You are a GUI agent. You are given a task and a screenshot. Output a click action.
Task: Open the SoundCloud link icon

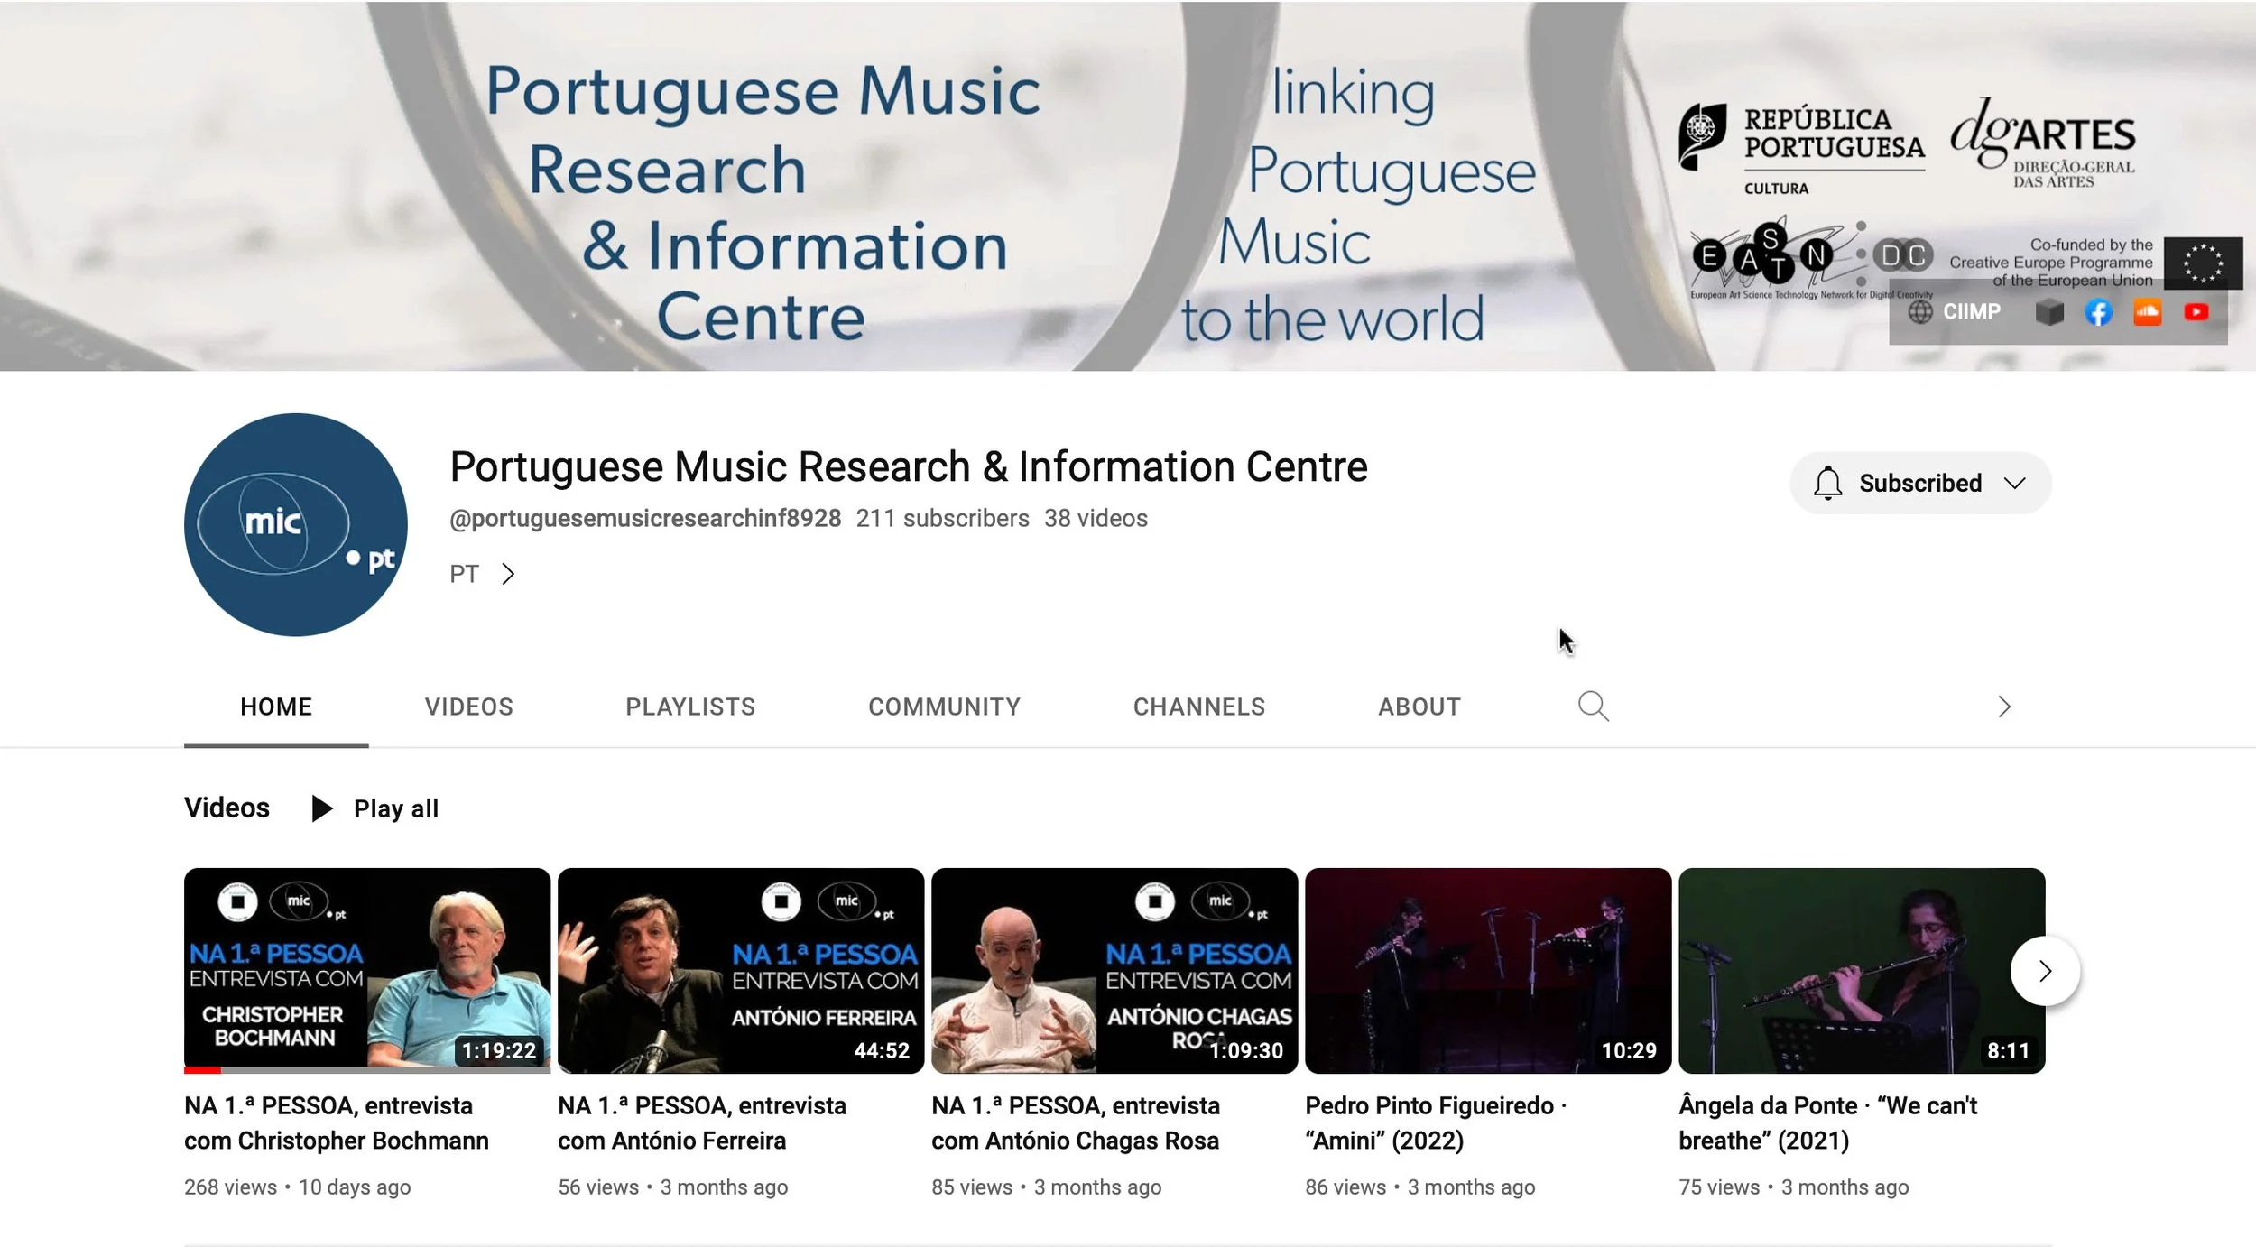point(2147,312)
